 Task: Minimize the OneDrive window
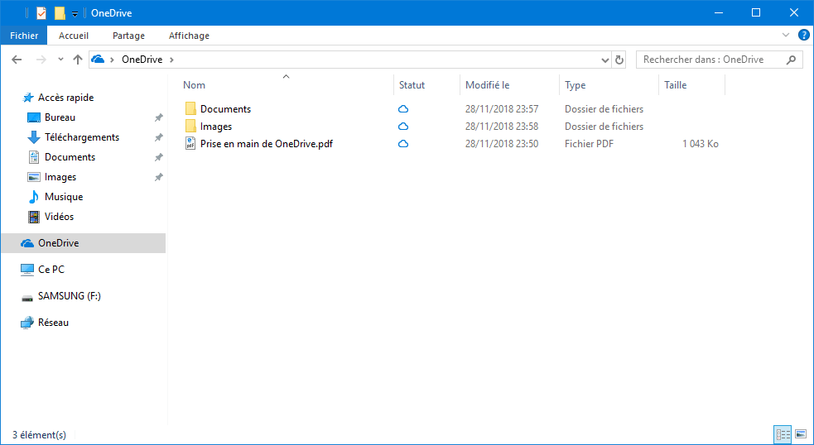coord(719,12)
